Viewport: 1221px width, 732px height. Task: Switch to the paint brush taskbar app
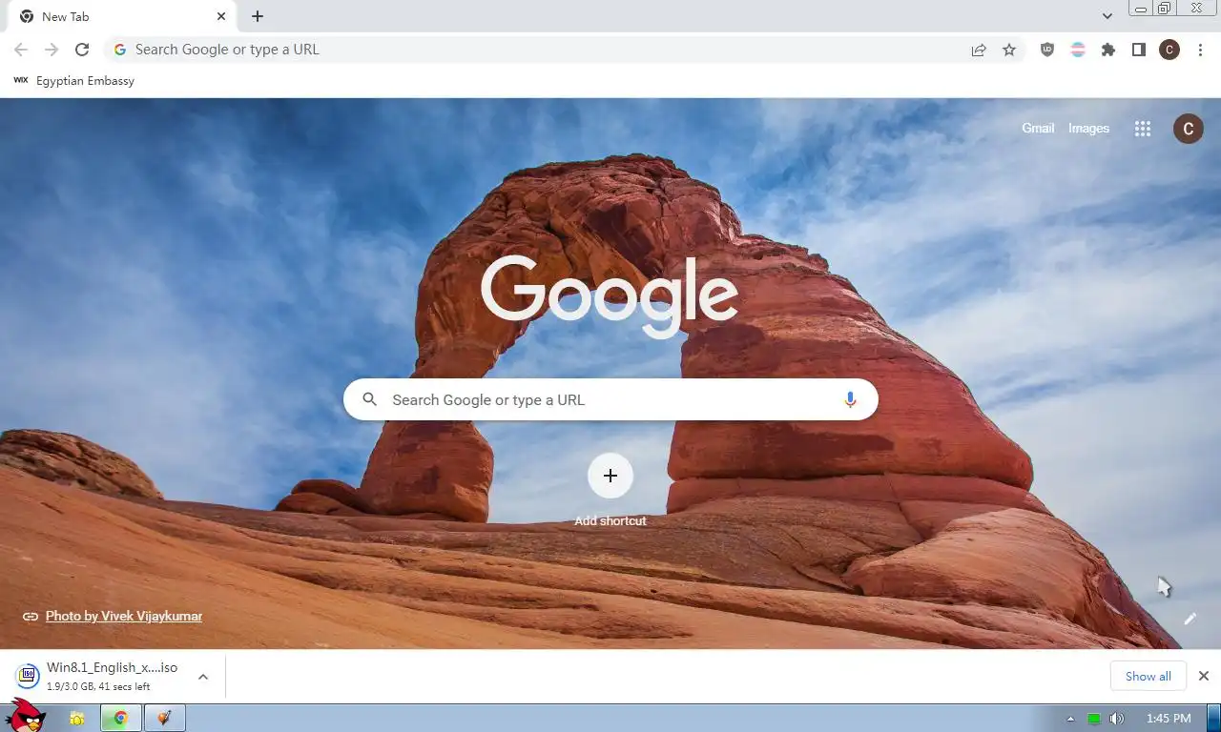[x=165, y=719]
